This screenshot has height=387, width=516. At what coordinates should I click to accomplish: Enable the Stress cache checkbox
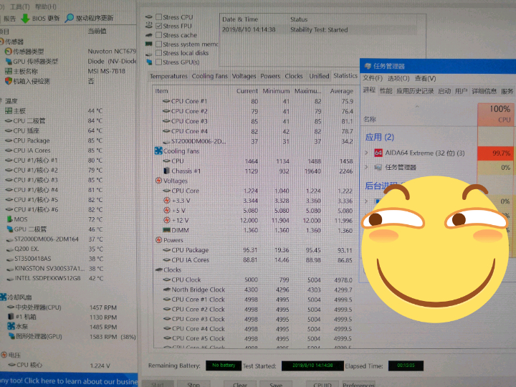click(158, 35)
